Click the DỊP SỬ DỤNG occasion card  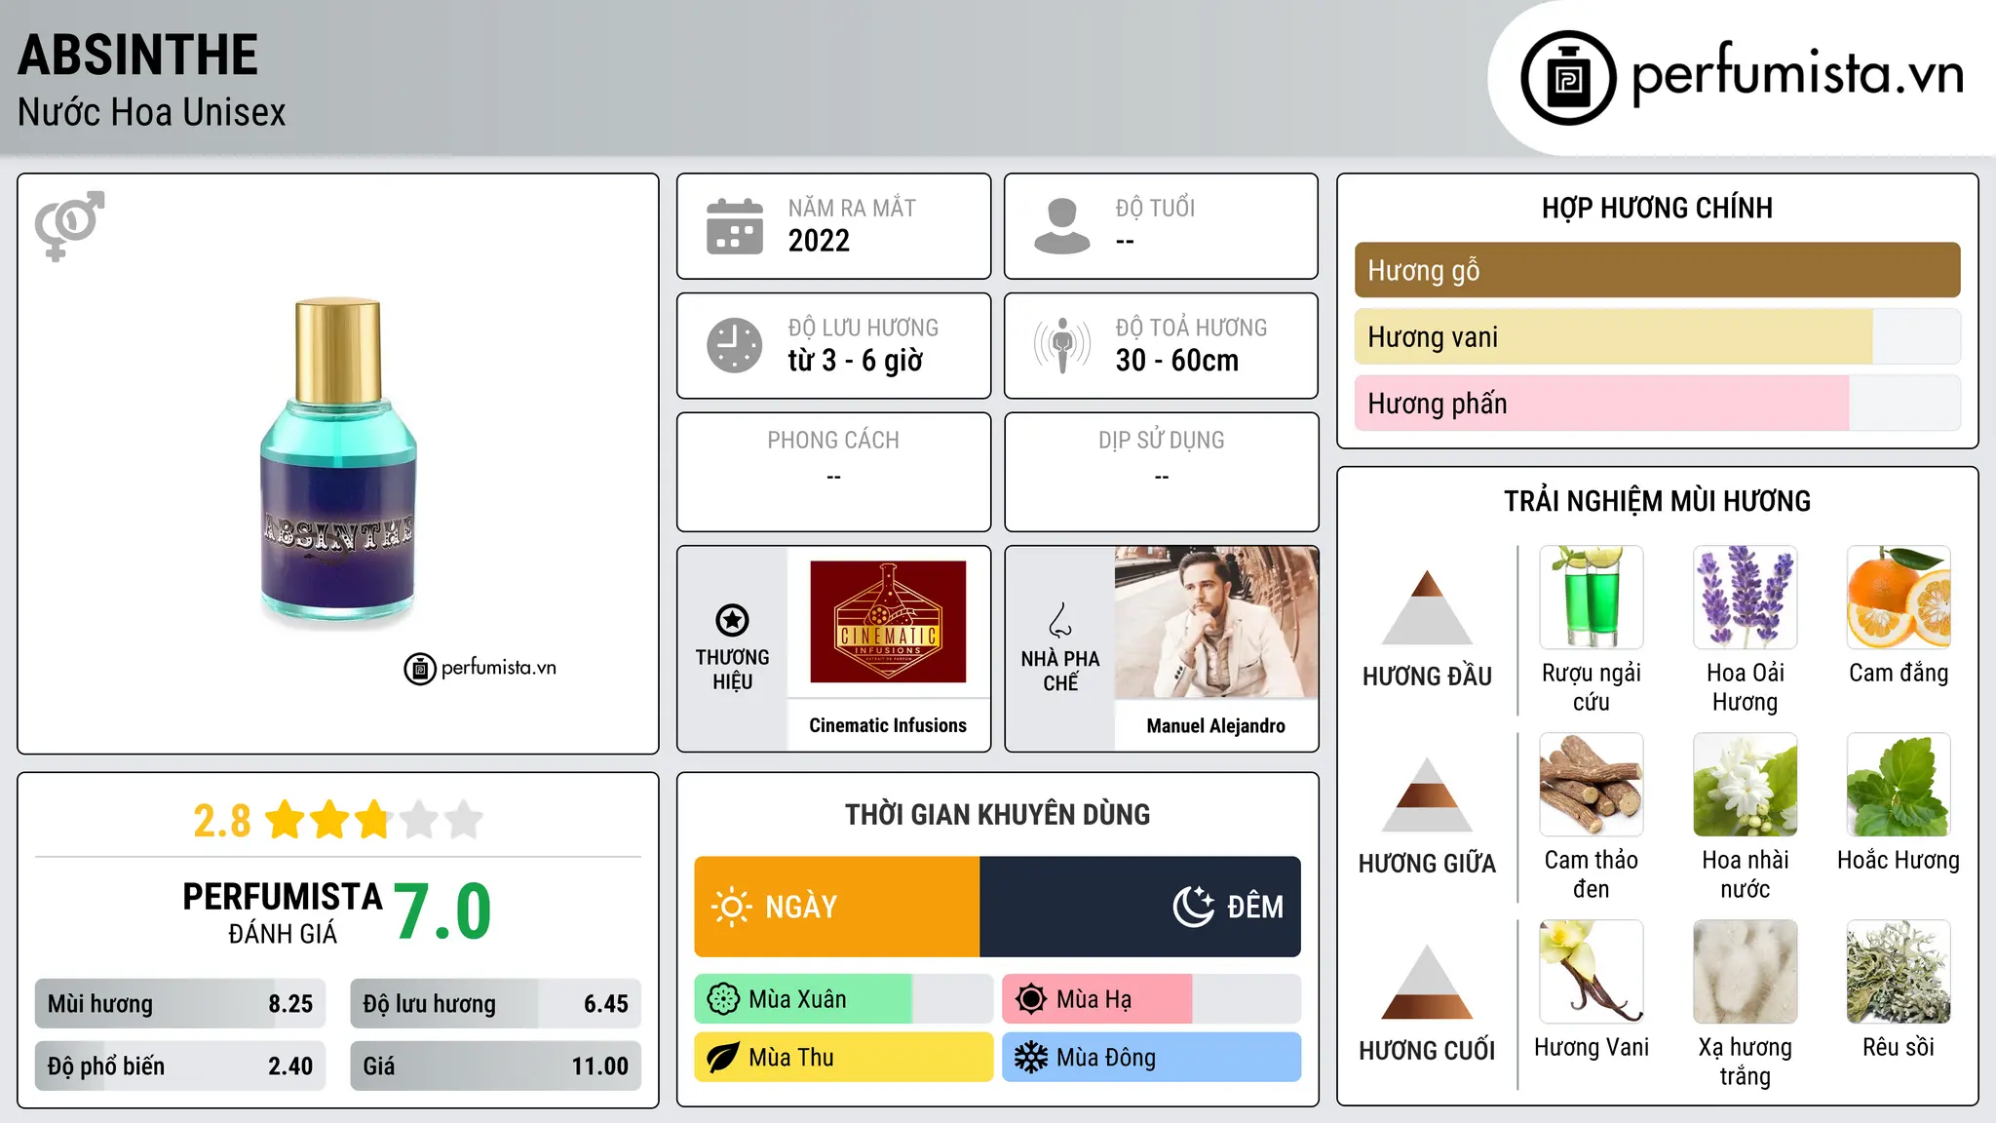[1162, 472]
